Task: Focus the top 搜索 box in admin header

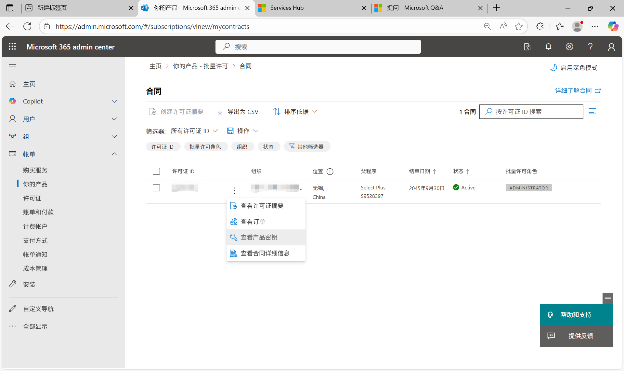Action: coord(318,47)
